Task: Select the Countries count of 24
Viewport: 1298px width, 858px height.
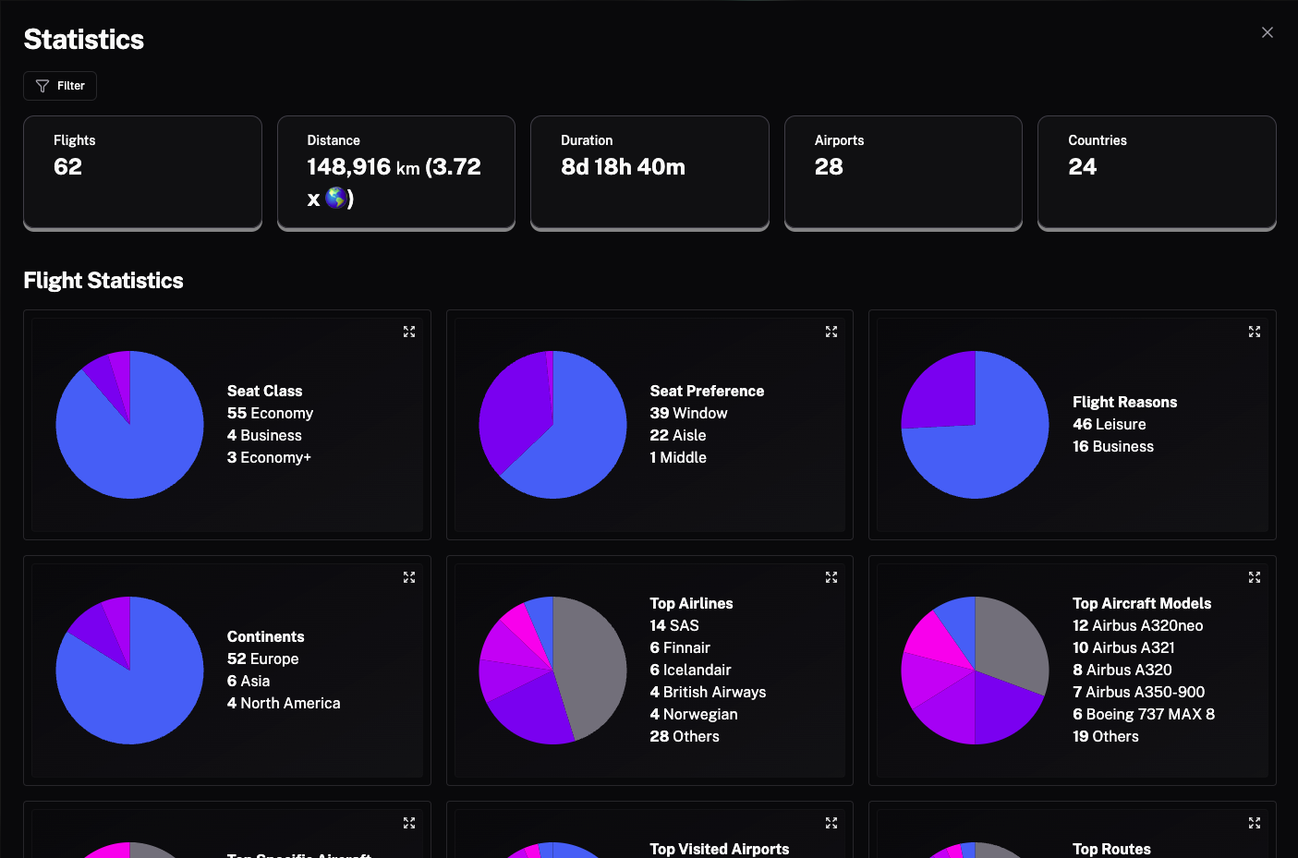Action: 1083,167
